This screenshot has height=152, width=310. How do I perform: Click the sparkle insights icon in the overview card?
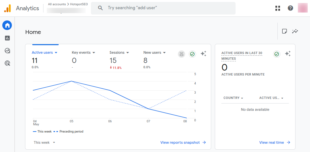tap(204, 54)
